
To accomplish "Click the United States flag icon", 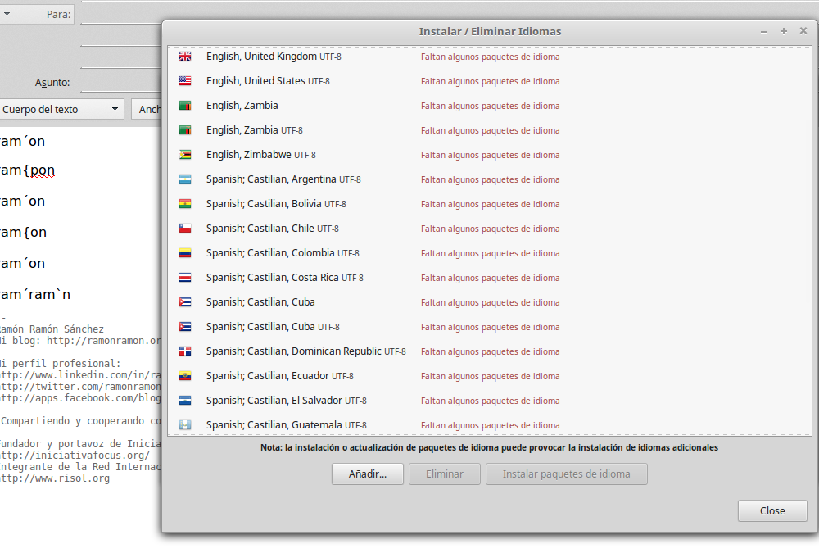I will [185, 81].
